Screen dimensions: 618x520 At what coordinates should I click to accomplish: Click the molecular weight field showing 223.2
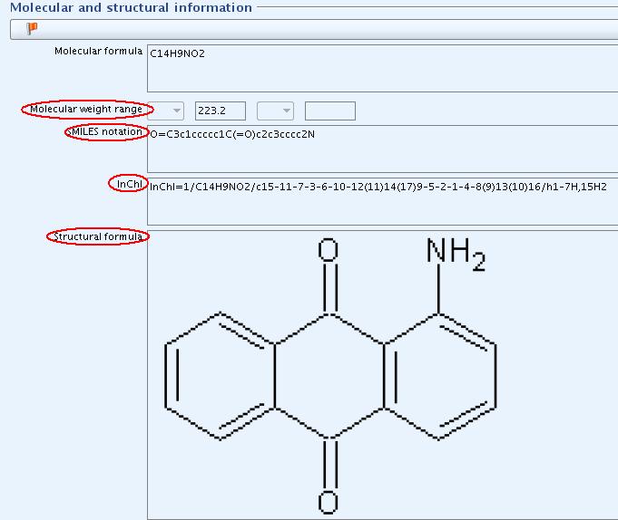coord(221,111)
